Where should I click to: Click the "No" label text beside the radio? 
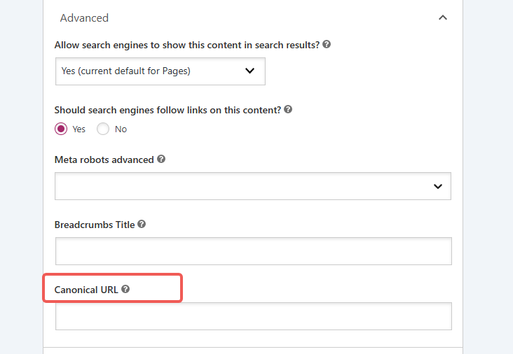tap(121, 129)
